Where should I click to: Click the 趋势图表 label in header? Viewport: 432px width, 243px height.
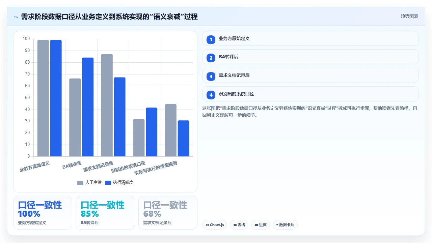409,16
